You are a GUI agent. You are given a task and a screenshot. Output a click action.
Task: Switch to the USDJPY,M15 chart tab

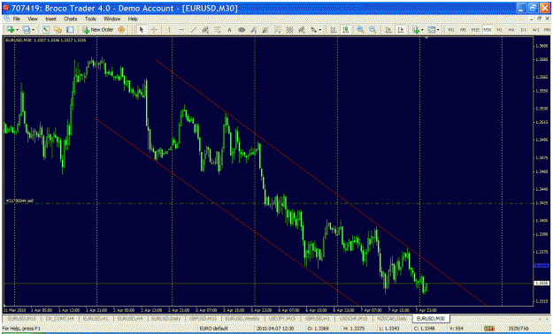tap(281, 318)
